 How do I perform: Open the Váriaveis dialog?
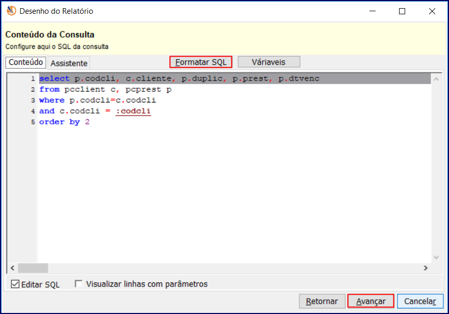(269, 61)
